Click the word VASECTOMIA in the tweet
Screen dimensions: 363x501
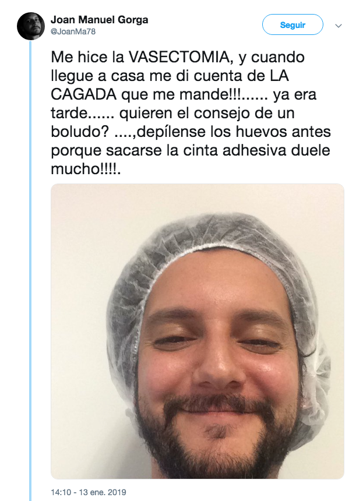[179, 57]
